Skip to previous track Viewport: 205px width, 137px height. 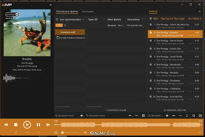pyautogui.click(x=6, y=125)
